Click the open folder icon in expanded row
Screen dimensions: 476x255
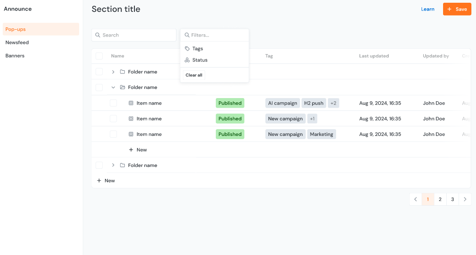click(122, 87)
